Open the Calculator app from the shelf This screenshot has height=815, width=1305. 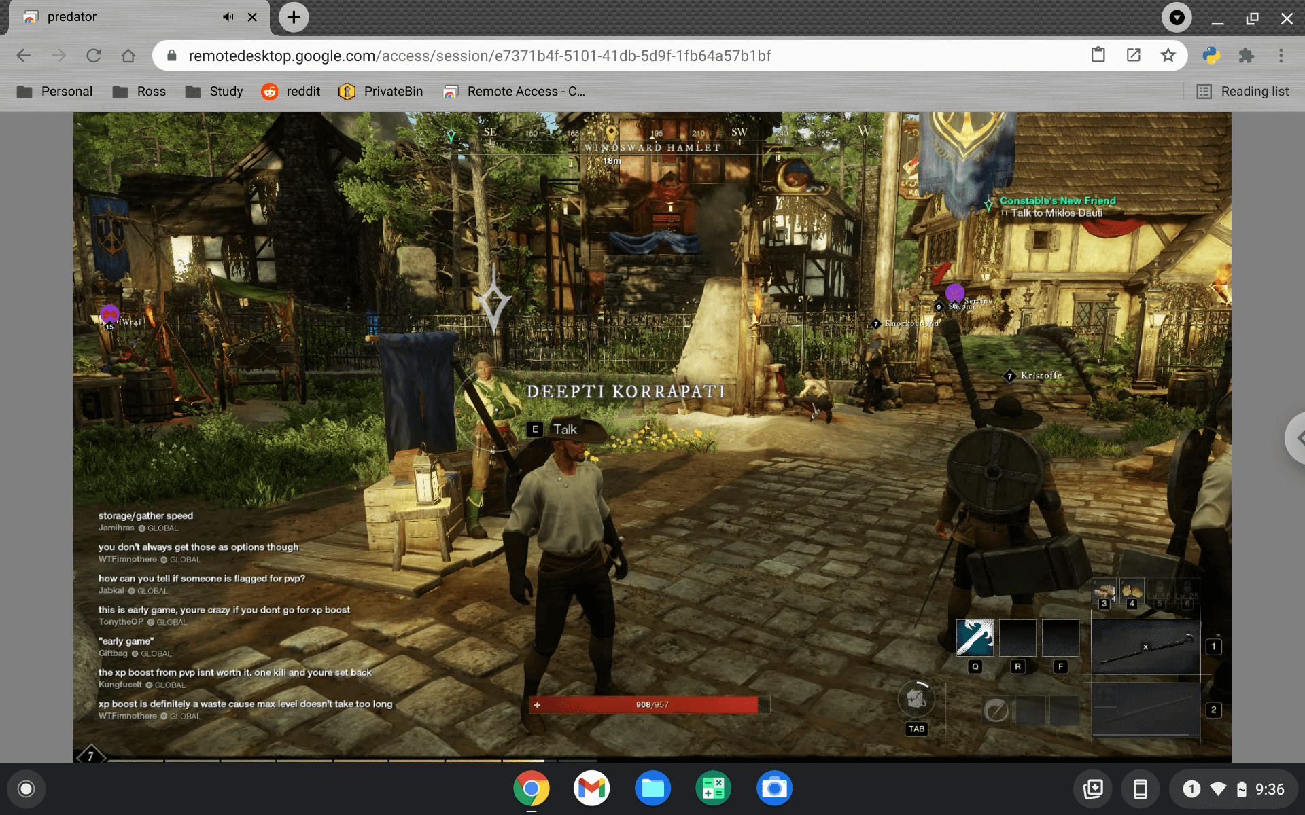click(713, 788)
